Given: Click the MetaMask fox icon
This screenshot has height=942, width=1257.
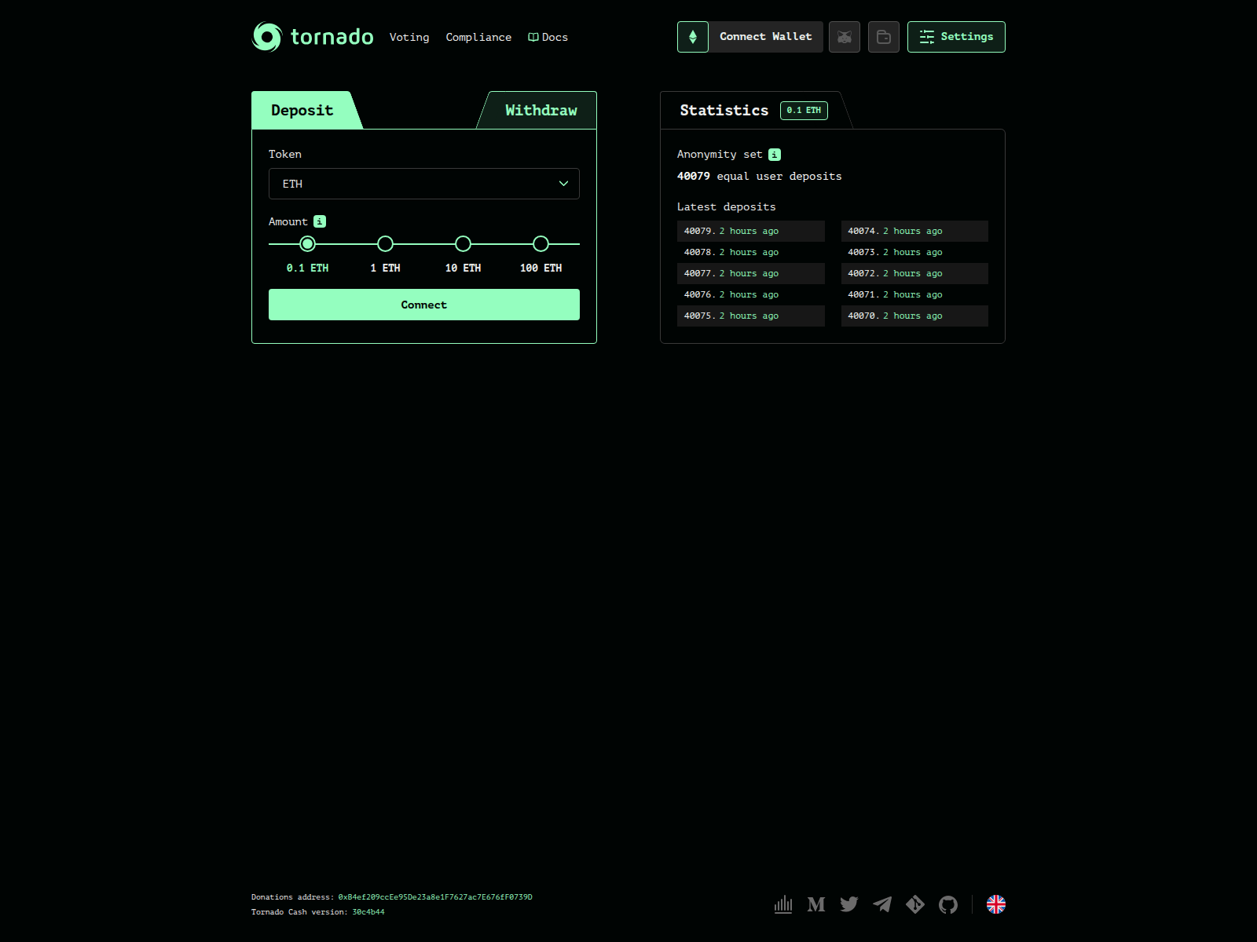Looking at the screenshot, I should [x=844, y=37].
